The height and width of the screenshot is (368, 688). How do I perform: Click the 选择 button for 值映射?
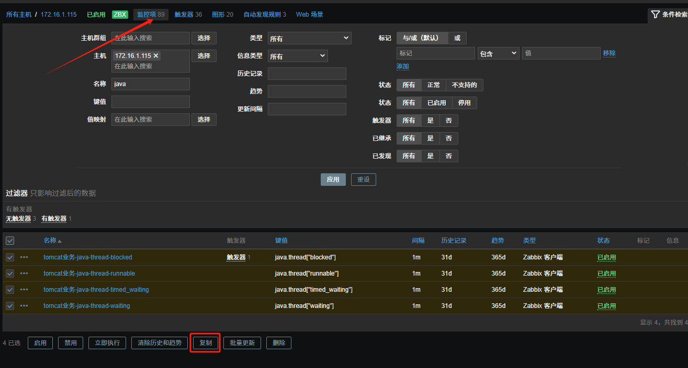204,120
